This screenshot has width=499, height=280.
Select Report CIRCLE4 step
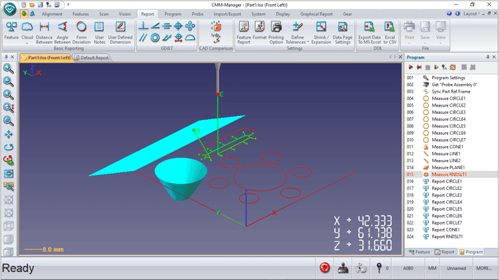point(450,202)
